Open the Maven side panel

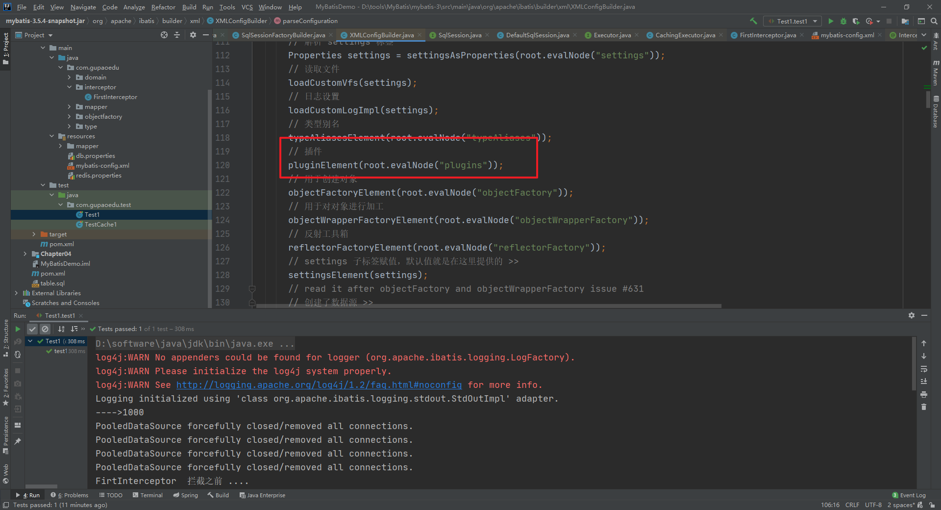pos(936,73)
